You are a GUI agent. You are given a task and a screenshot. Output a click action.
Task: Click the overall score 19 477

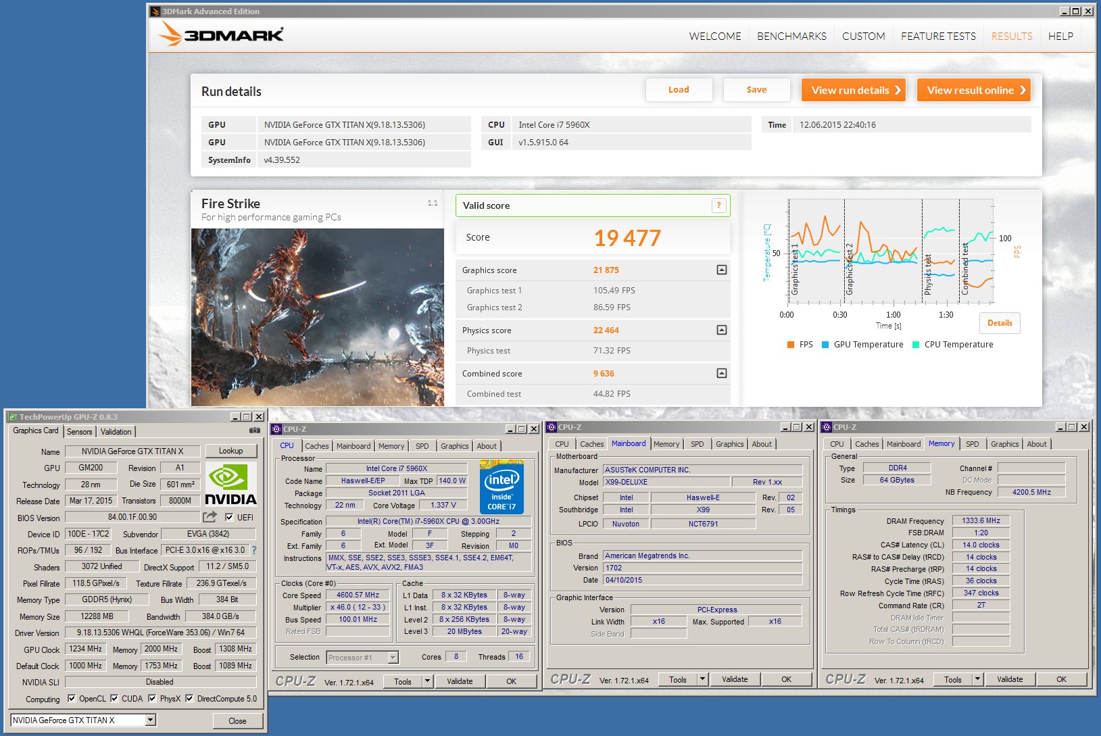627,238
